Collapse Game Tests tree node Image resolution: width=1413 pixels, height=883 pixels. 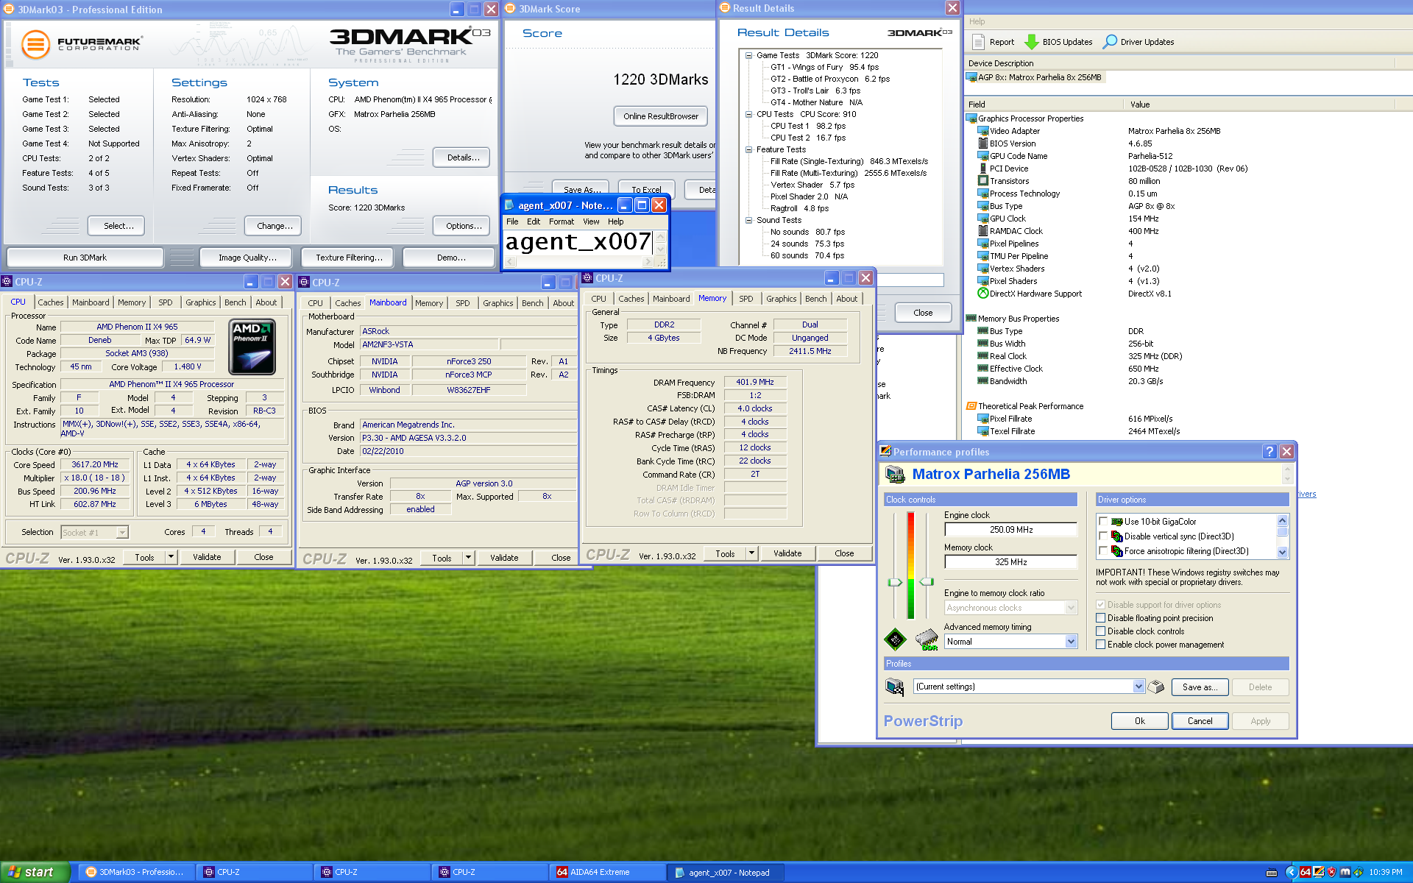748,55
